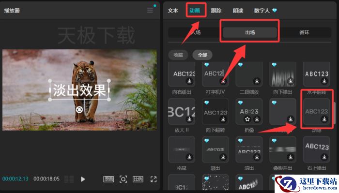Image resolution: width=339 pixels, height=193 pixels.
Task: Select the 淡出效果 text box in preview
Action: (x=79, y=90)
